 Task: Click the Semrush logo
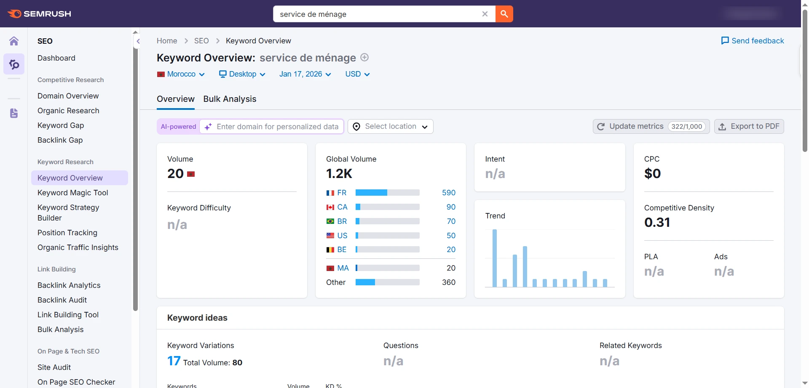(x=39, y=13)
